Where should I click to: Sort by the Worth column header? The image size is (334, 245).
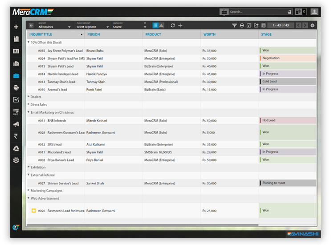[209, 34]
